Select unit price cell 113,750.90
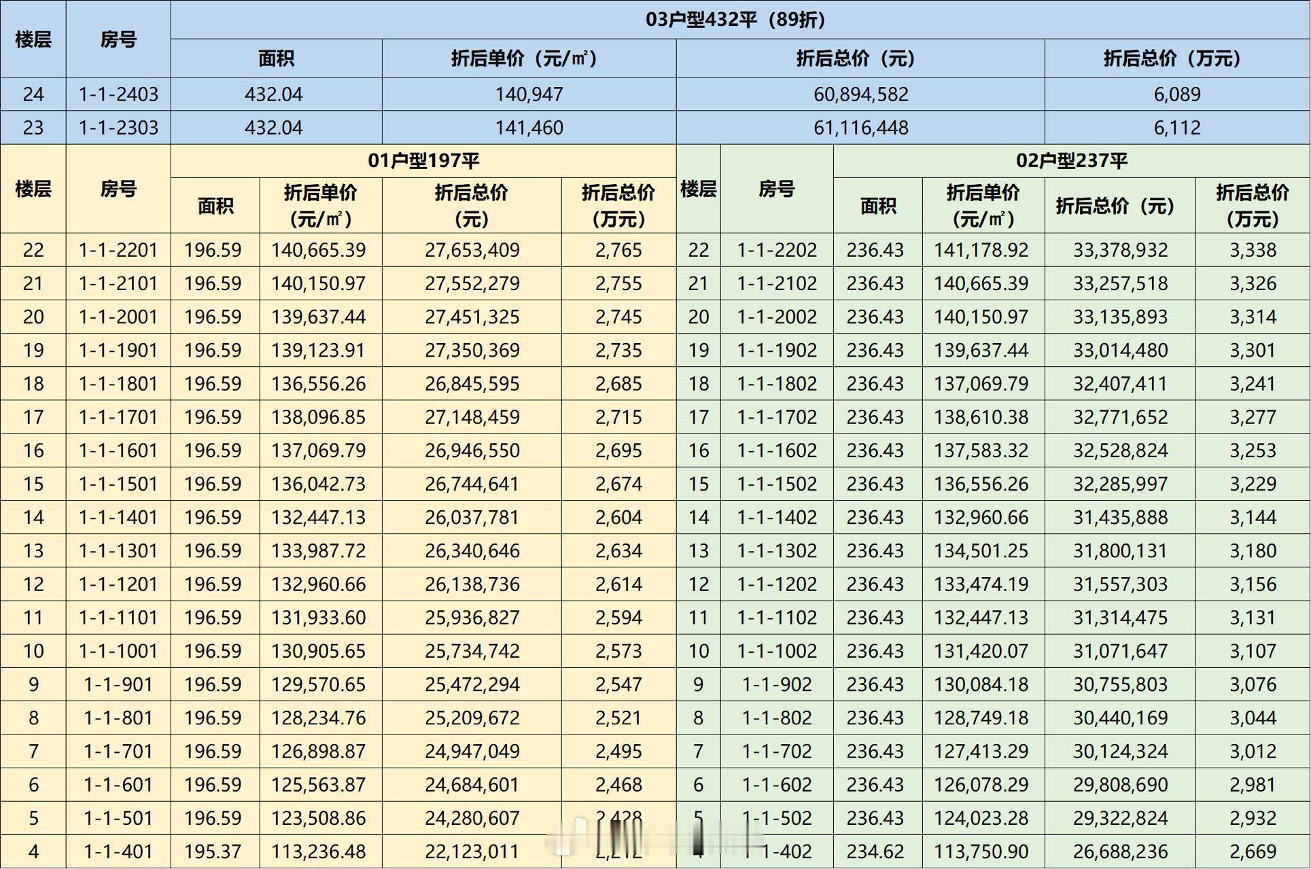The width and height of the screenshot is (1311, 869). point(981,851)
